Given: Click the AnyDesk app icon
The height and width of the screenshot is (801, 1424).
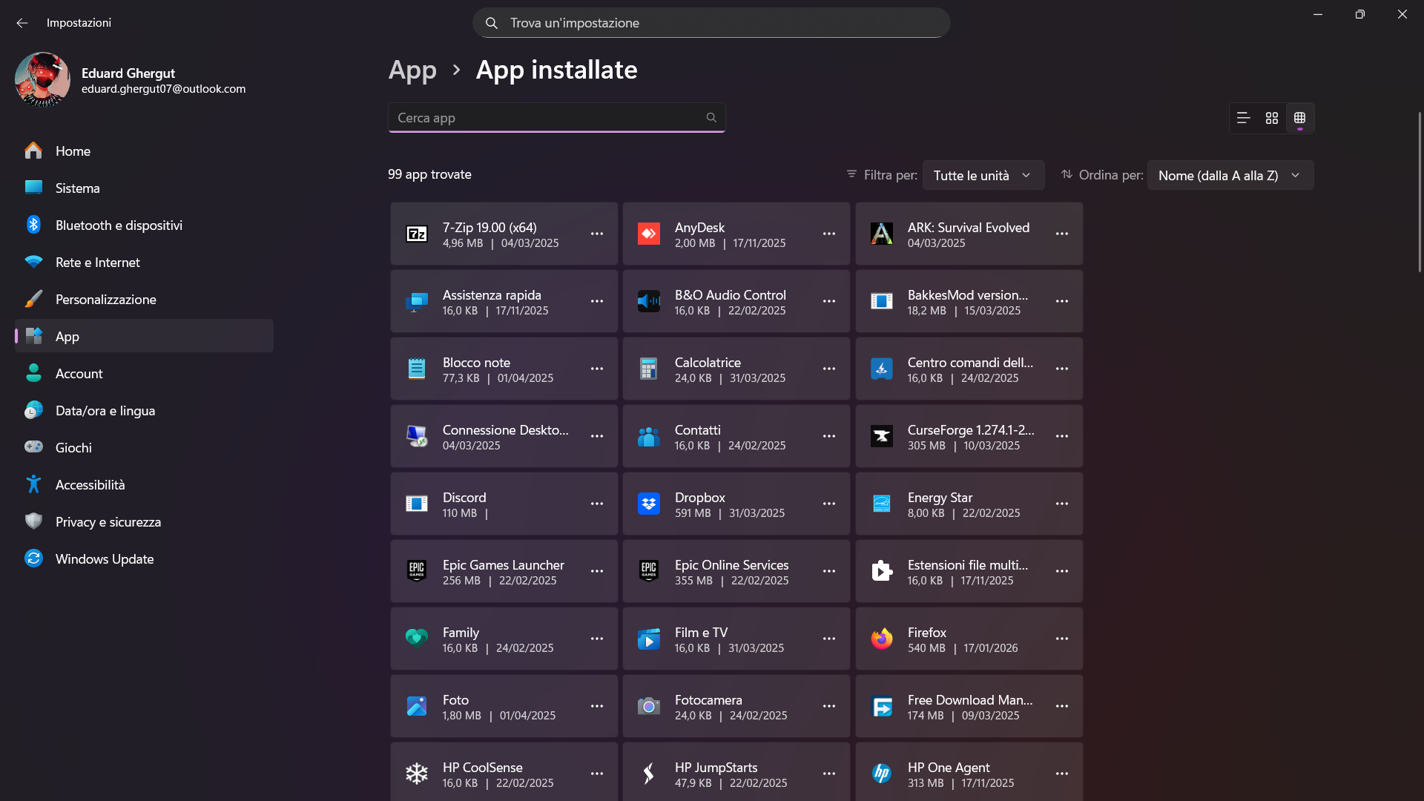Looking at the screenshot, I should pos(649,234).
